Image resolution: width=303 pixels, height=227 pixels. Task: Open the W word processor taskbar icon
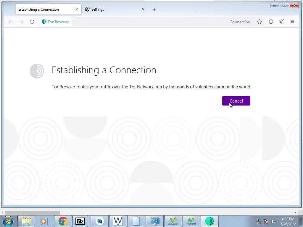point(118,221)
